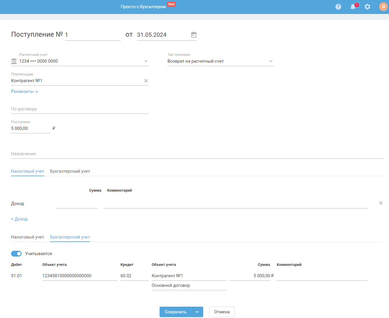
Task: Open the Сохранить button dropdown arrow
Action: click(197, 312)
